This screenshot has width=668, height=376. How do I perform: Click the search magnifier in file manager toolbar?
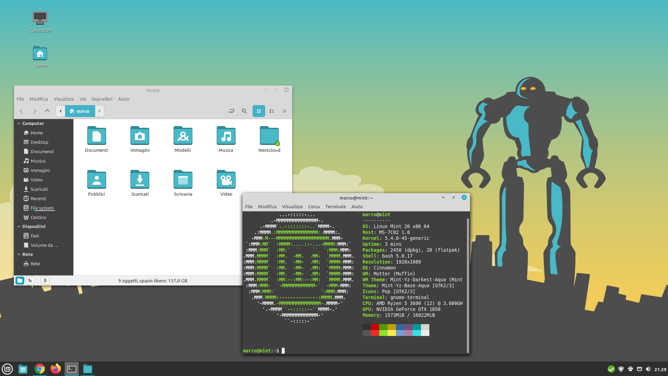244,111
